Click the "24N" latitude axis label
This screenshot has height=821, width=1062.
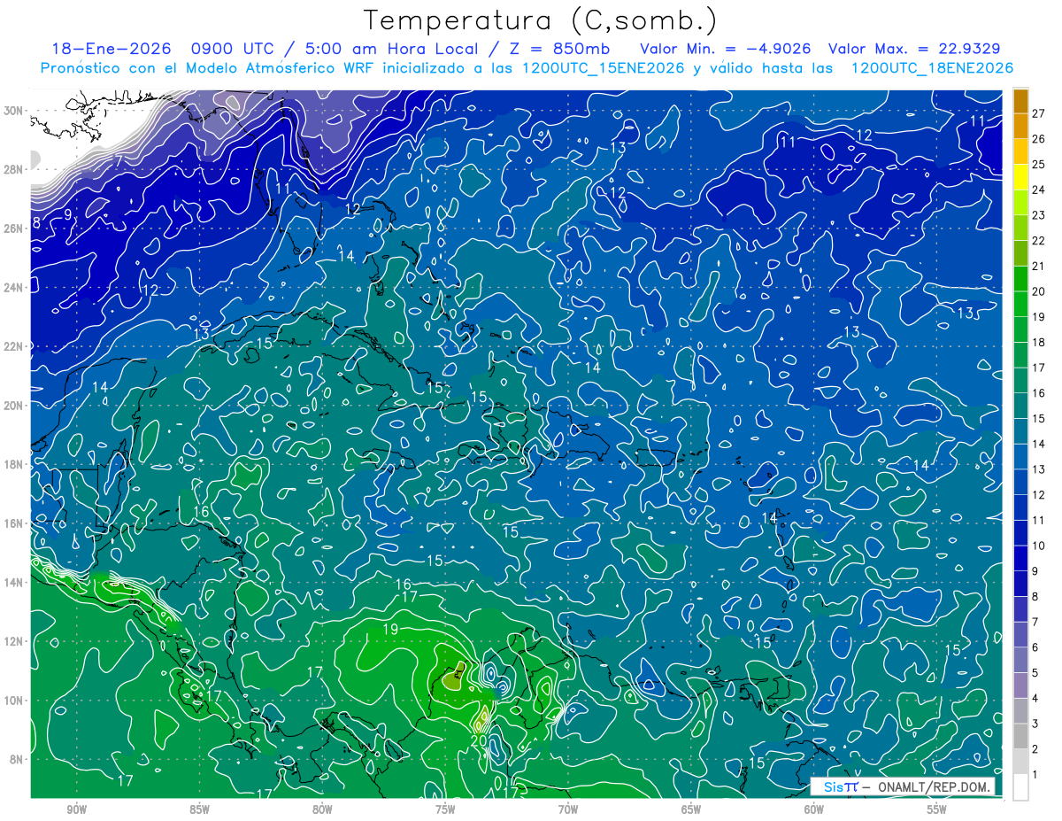pyautogui.click(x=13, y=288)
